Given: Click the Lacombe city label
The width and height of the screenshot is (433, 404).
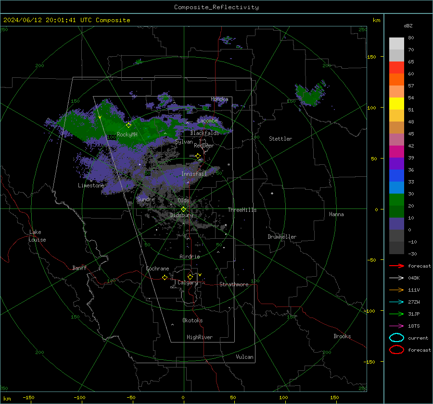Looking at the screenshot, I should click(x=207, y=121).
